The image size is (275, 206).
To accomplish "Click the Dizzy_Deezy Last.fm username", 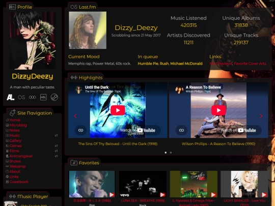I will coord(136,27).
